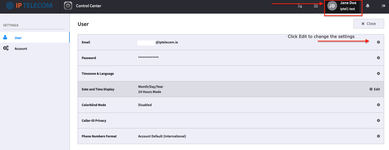Select User in the settings sidebar
This screenshot has width=389, height=150.
(35, 38)
